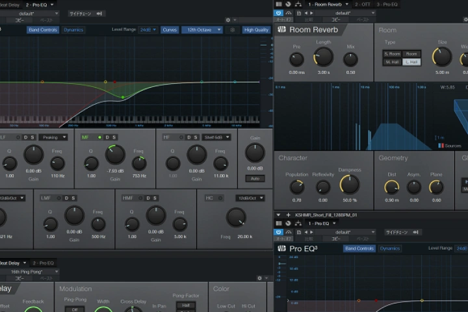Click the bypass arc icon in Room Reverb header

coord(289,13)
